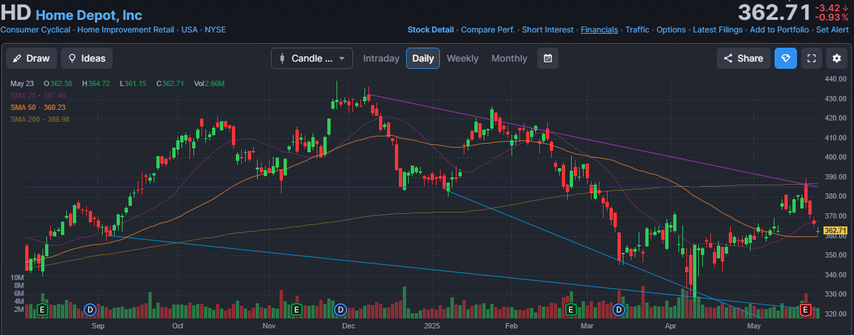Viewport: 854px width, 335px height.
Task: Open the calendar date range icon
Action: (x=547, y=58)
